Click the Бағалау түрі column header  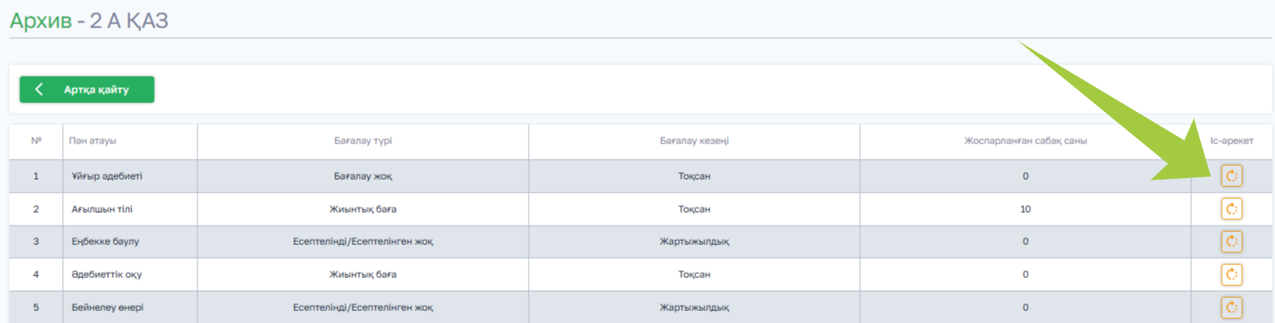coord(363,141)
